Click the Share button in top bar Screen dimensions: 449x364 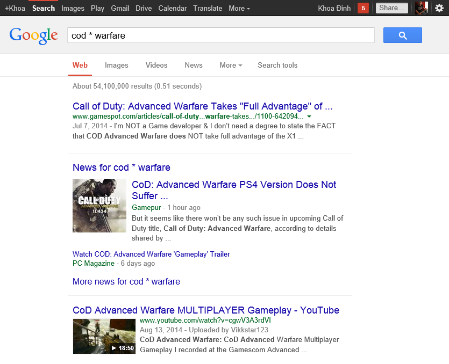(391, 8)
